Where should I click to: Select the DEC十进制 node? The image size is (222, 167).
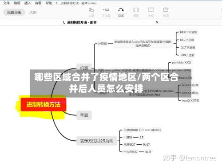pyautogui.click(x=187, y=40)
